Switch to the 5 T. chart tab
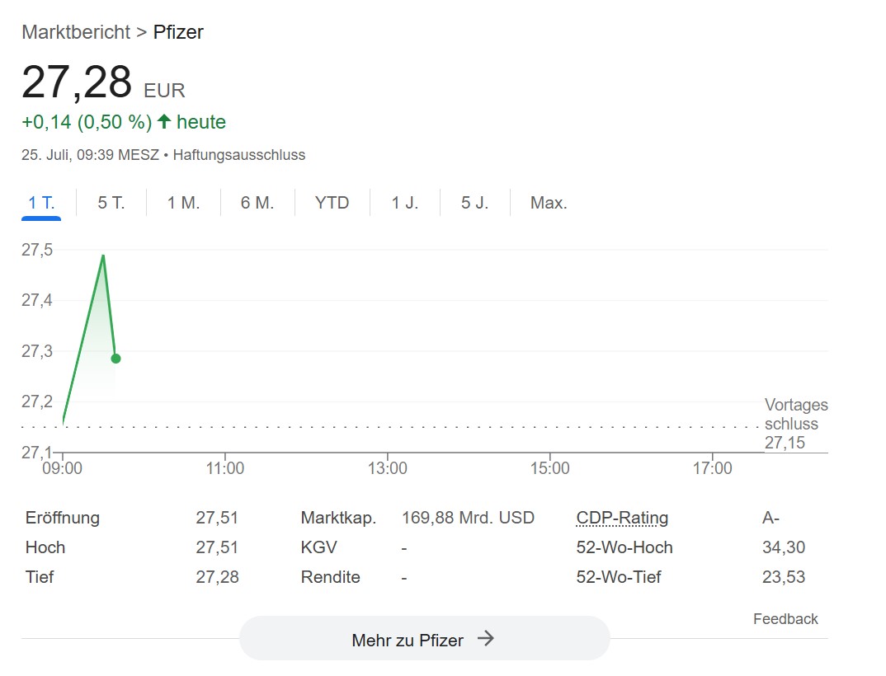886x676 pixels. tap(111, 203)
